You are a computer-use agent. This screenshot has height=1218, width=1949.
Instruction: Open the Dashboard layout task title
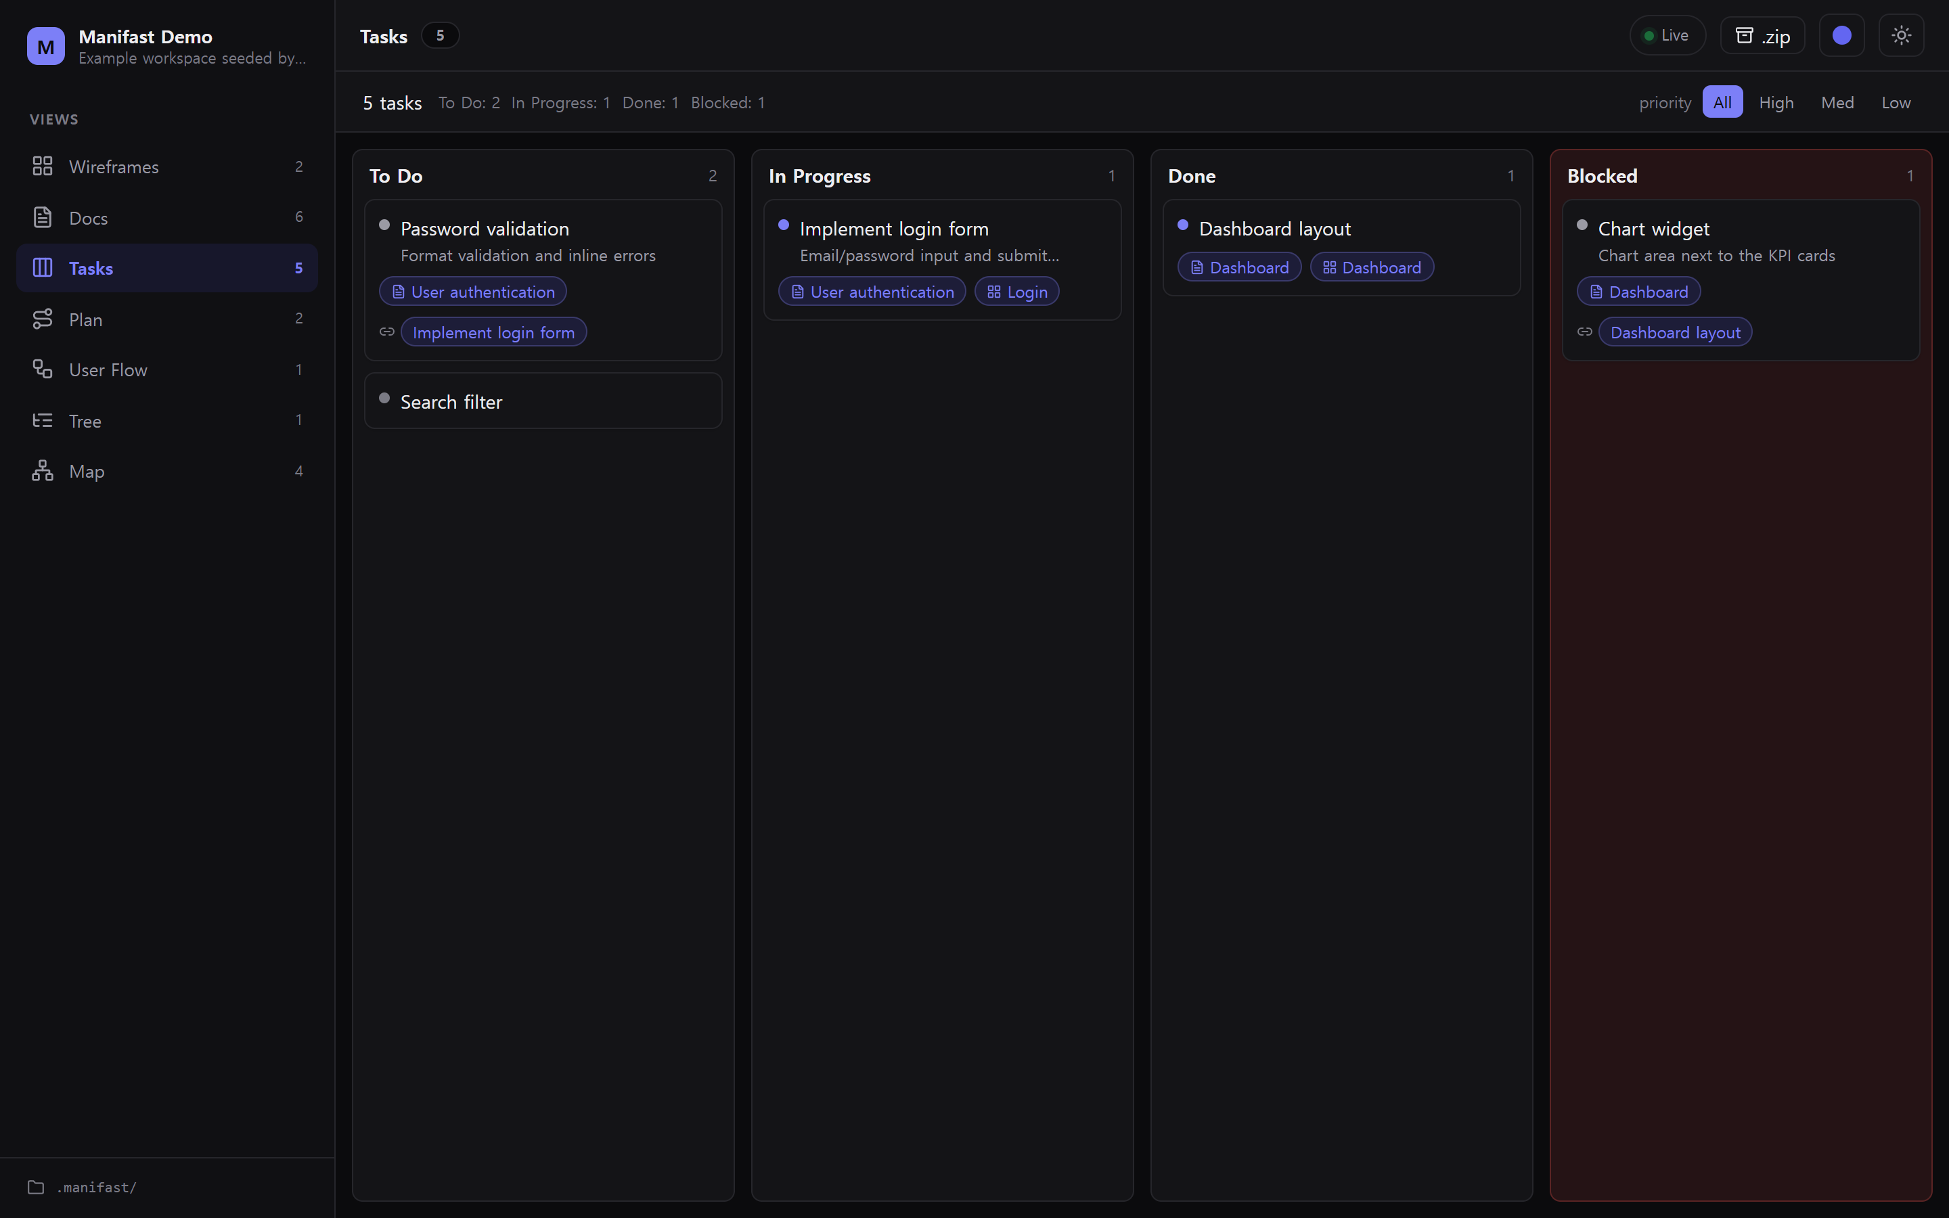pyautogui.click(x=1275, y=229)
